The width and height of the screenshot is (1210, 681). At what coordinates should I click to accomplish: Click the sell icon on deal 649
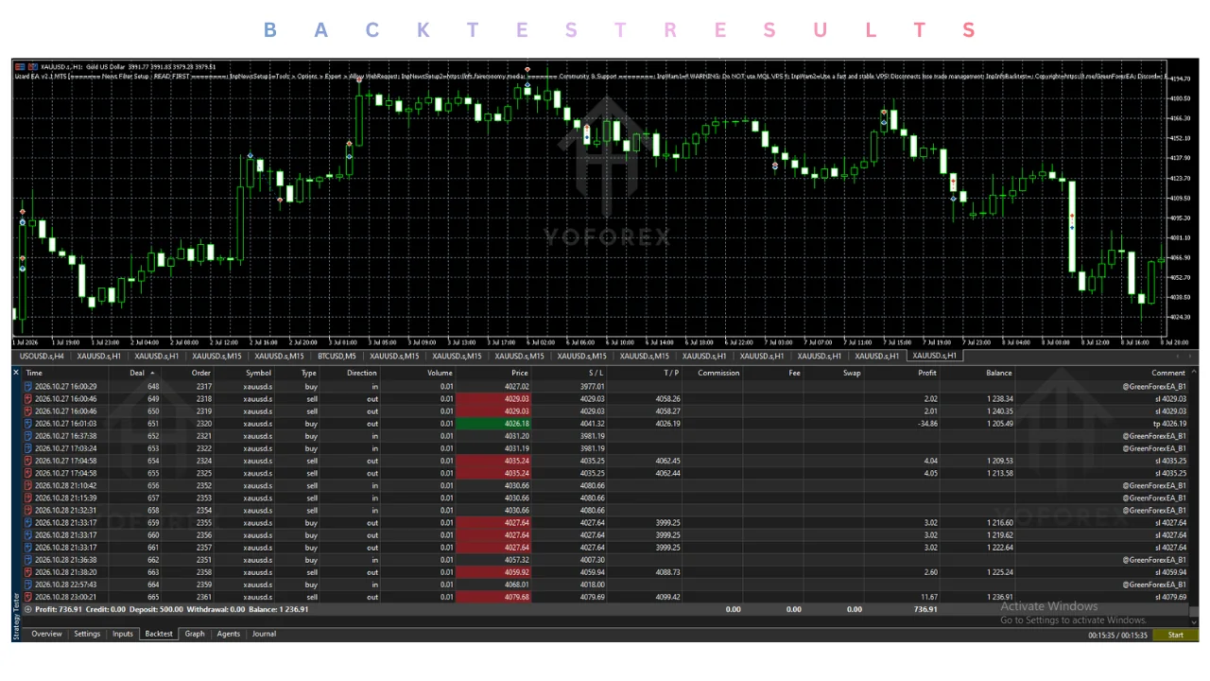coord(28,398)
